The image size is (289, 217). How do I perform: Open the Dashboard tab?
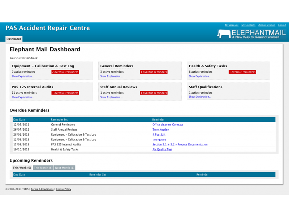14,39
